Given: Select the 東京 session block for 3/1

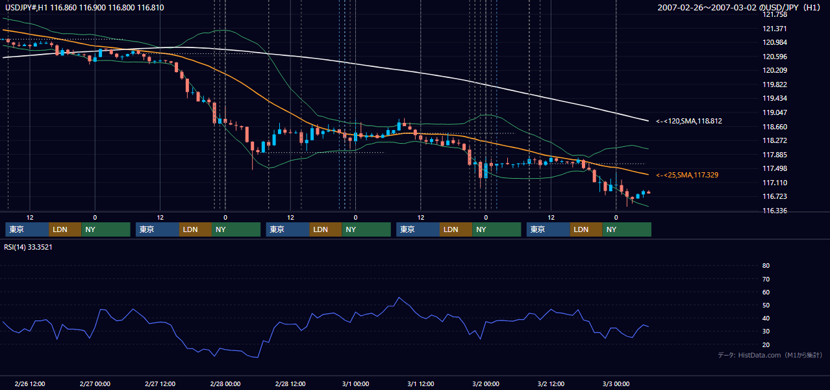Looking at the screenshot, I should 418,229.
